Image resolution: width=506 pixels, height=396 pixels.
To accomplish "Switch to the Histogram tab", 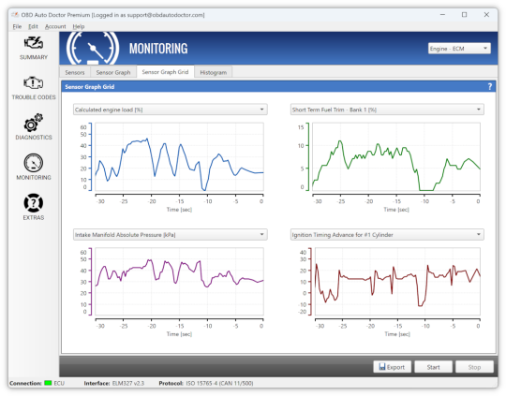I will coord(214,73).
